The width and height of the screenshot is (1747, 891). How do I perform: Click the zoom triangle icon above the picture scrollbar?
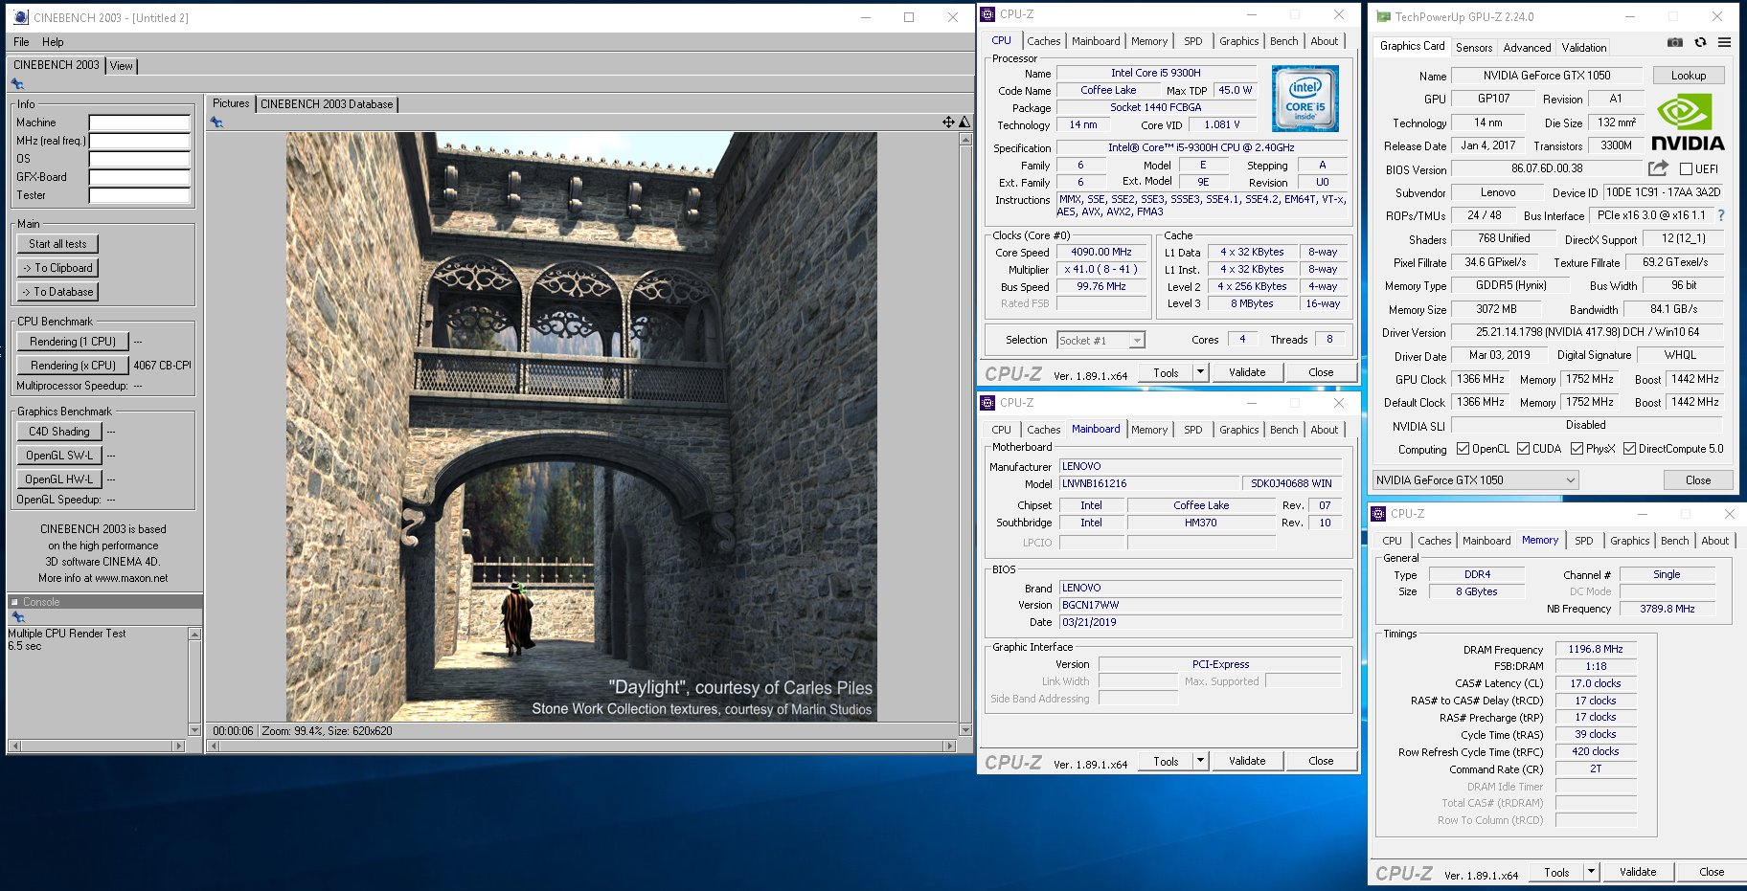click(964, 122)
